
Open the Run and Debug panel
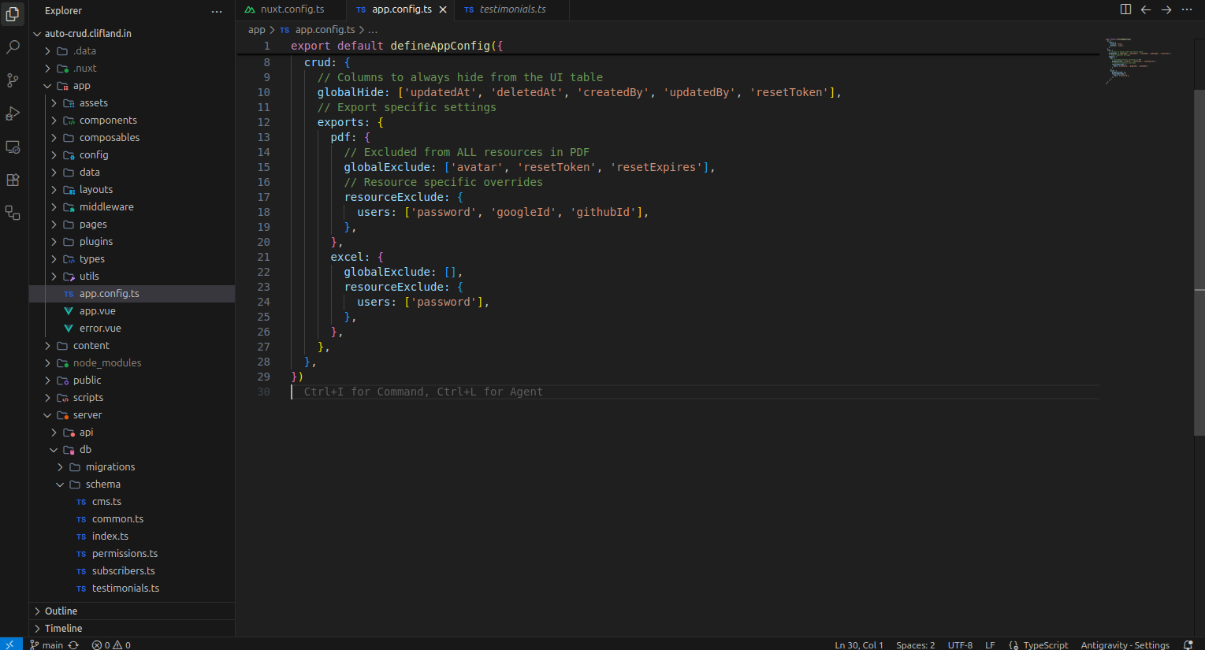click(12, 113)
